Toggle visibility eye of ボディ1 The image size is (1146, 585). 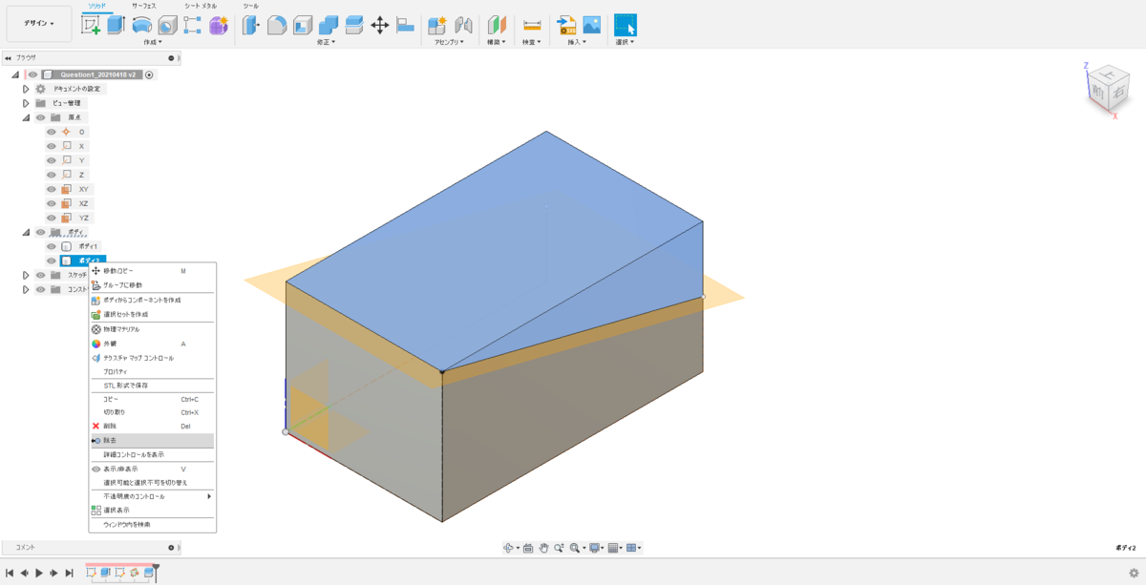coord(52,246)
